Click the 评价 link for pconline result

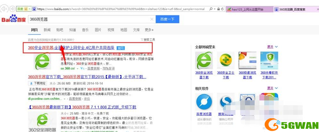[x=87, y=99]
